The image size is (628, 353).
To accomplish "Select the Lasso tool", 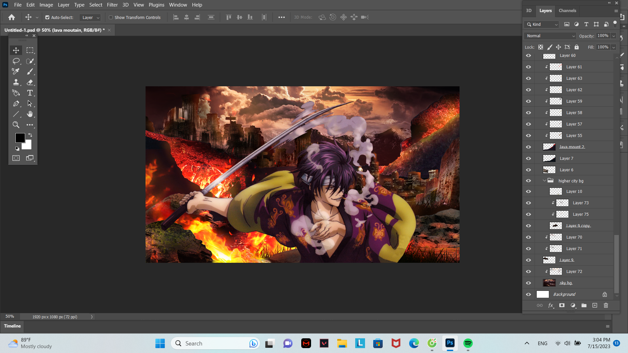I will click(16, 61).
